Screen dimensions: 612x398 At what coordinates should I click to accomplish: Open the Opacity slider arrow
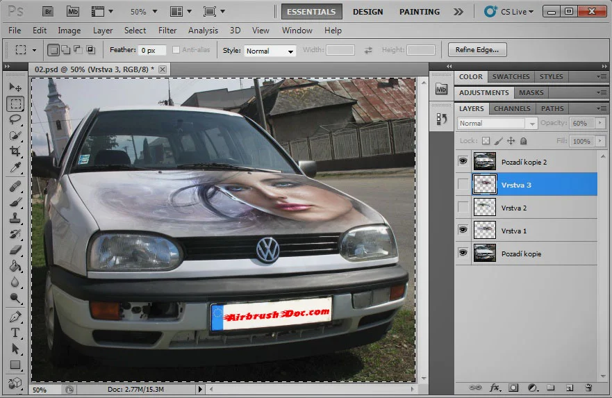[x=600, y=123]
